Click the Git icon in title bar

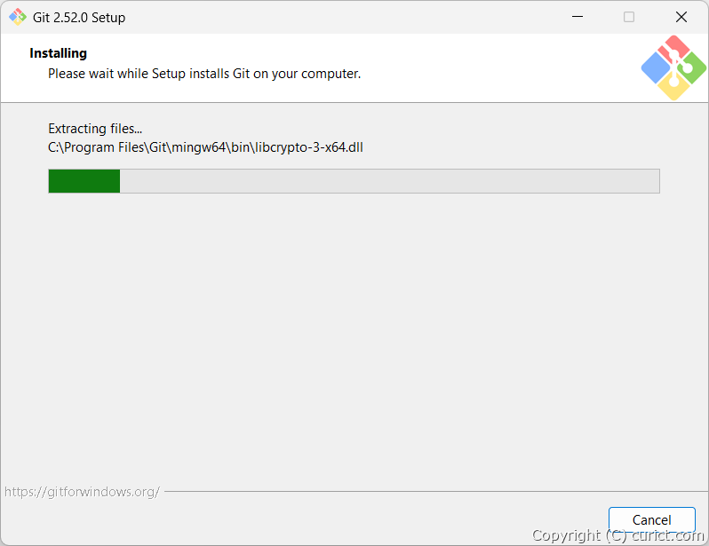(17, 17)
